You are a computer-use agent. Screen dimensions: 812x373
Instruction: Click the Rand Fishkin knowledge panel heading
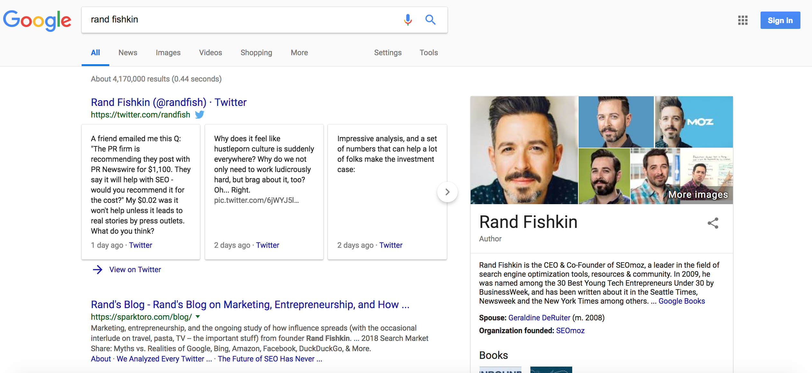click(x=528, y=222)
